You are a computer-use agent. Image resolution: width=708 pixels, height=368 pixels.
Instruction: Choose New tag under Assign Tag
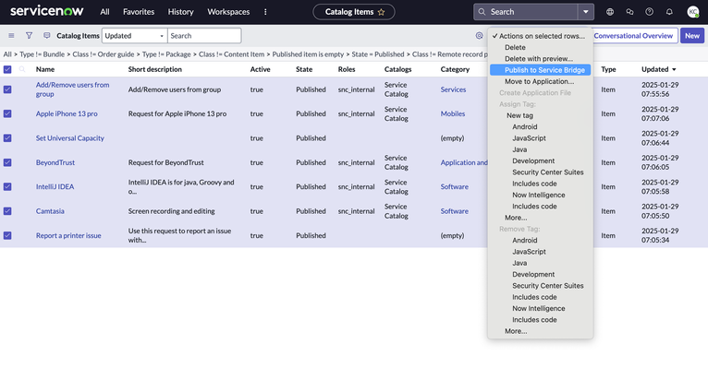point(540,115)
